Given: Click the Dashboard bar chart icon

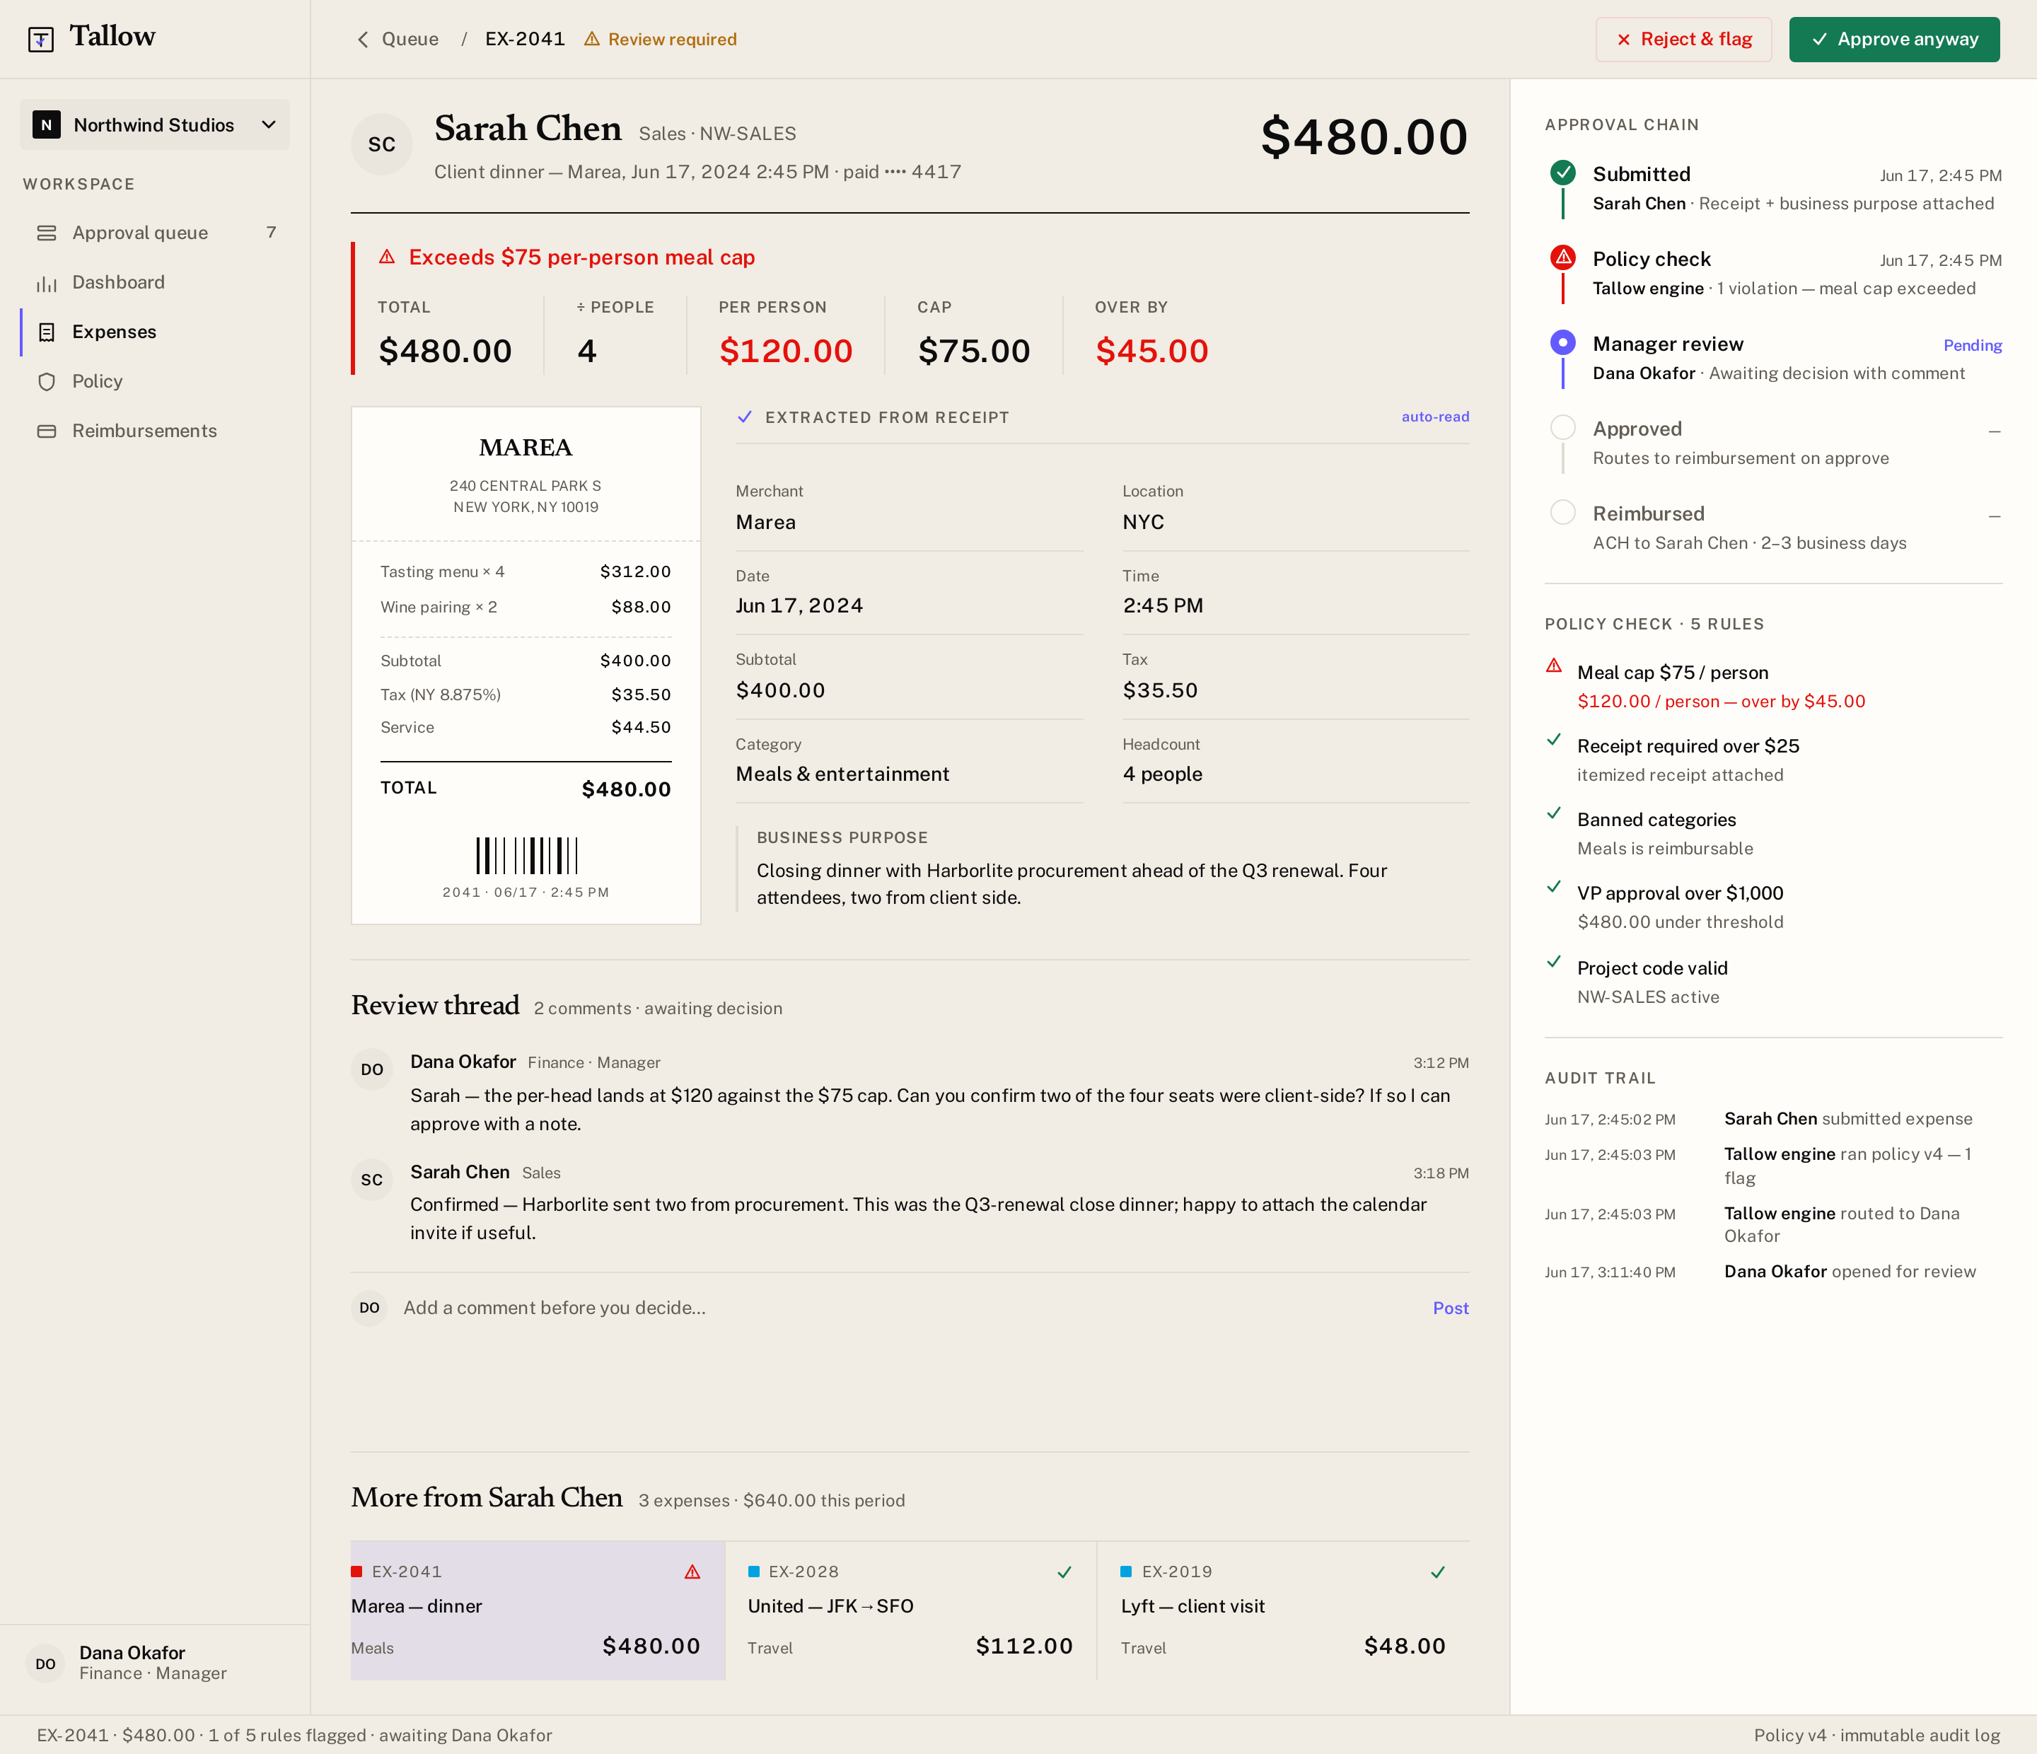Looking at the screenshot, I should click(x=46, y=283).
